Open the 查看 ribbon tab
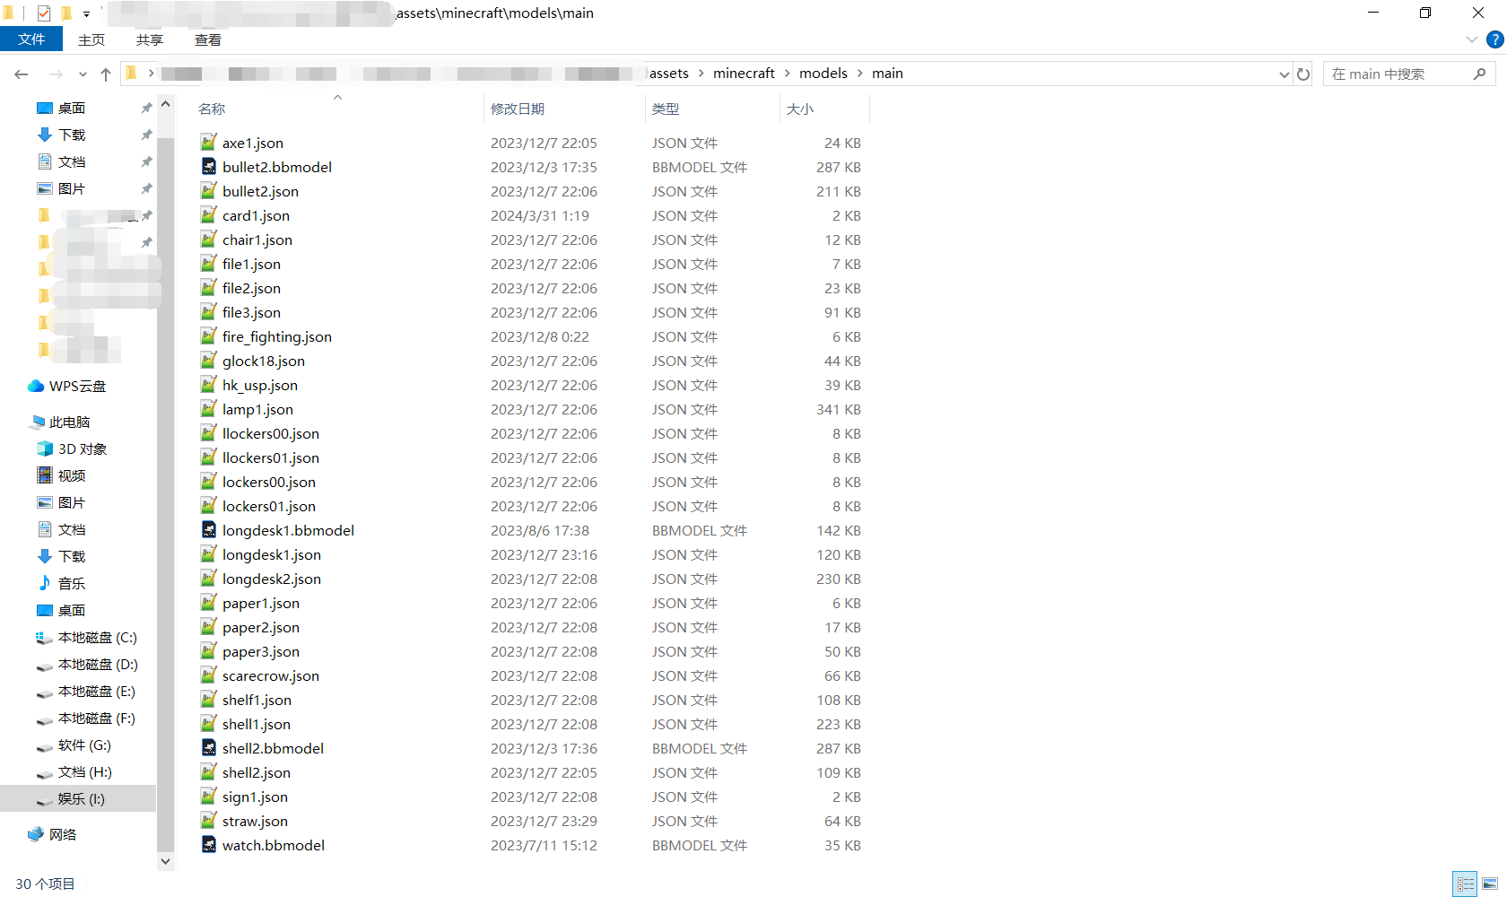This screenshot has width=1507, height=897. click(208, 39)
